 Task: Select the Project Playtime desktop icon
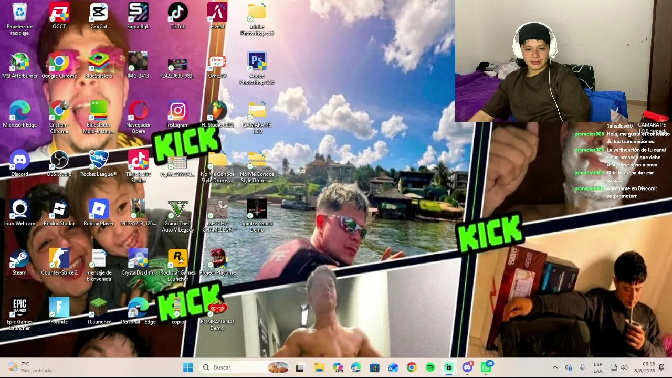[217, 262]
